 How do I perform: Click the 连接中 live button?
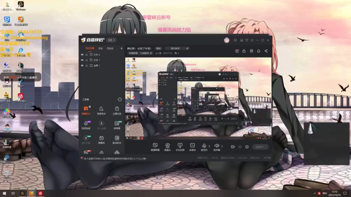(260, 147)
